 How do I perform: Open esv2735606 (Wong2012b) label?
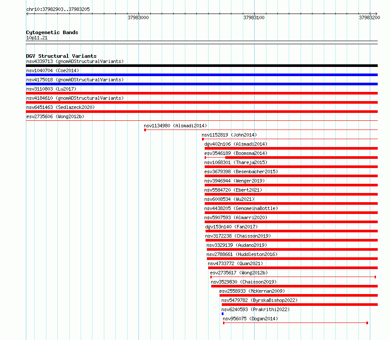click(55, 116)
